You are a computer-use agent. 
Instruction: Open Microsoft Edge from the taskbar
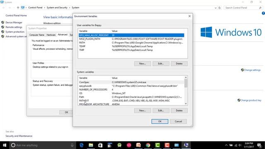(82, 145)
